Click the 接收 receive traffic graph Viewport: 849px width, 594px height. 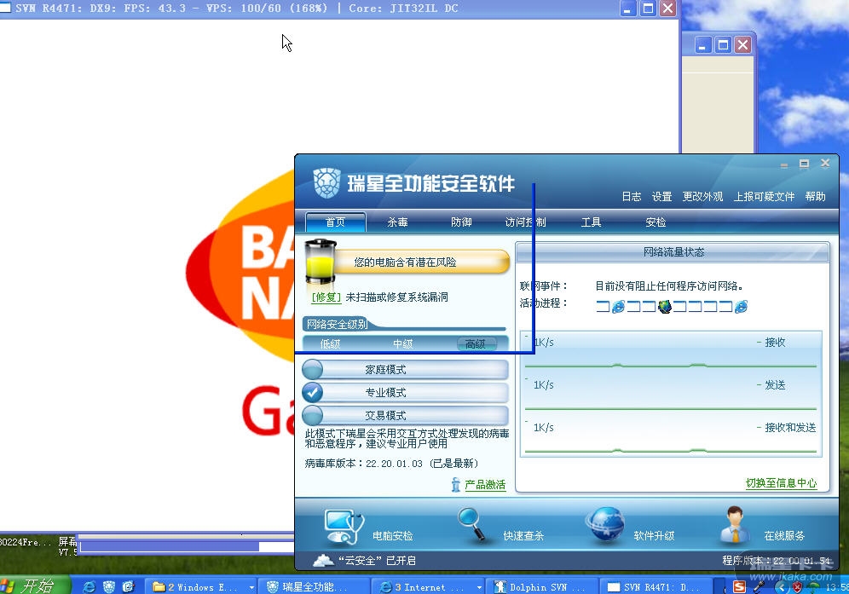click(670, 353)
